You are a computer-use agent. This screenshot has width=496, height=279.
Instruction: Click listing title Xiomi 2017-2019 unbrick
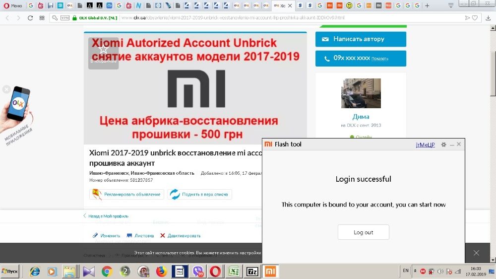point(176,158)
